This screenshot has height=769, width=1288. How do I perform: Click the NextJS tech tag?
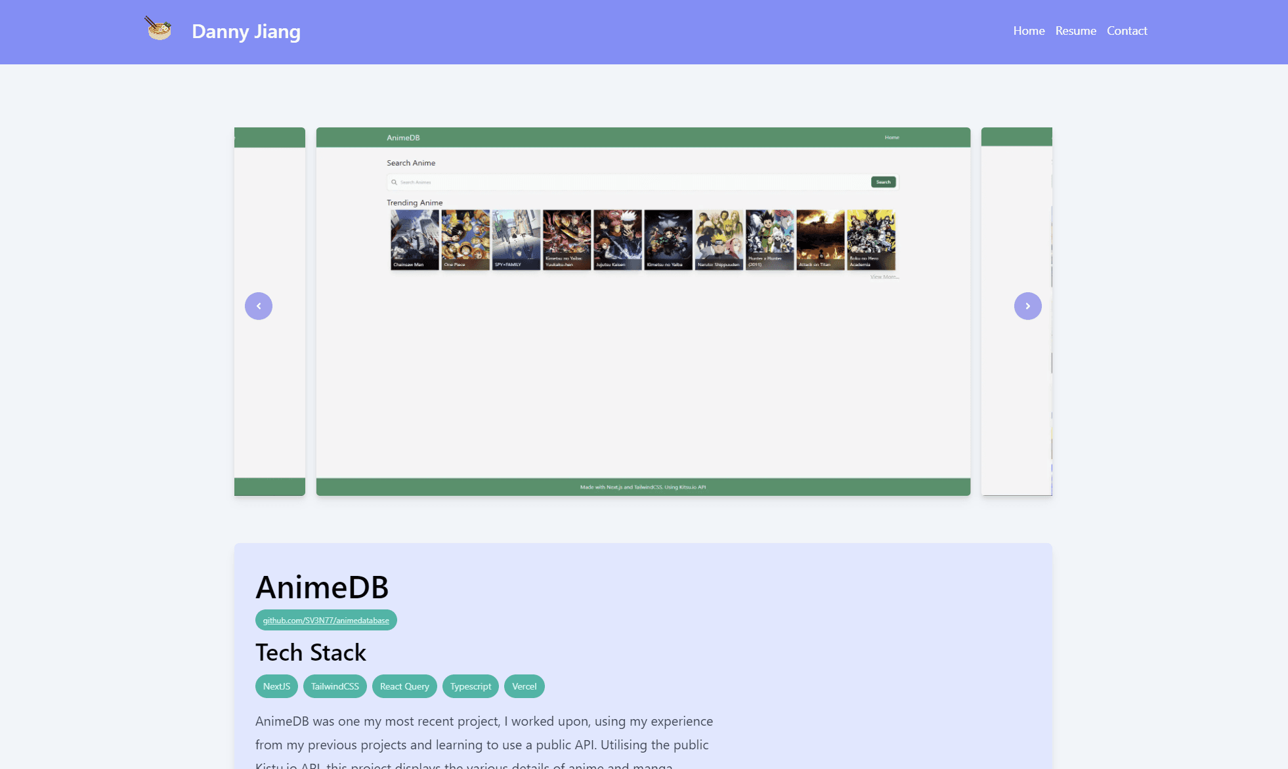(x=276, y=686)
